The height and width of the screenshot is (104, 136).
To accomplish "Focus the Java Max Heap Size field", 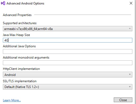I will (x=67, y=40).
